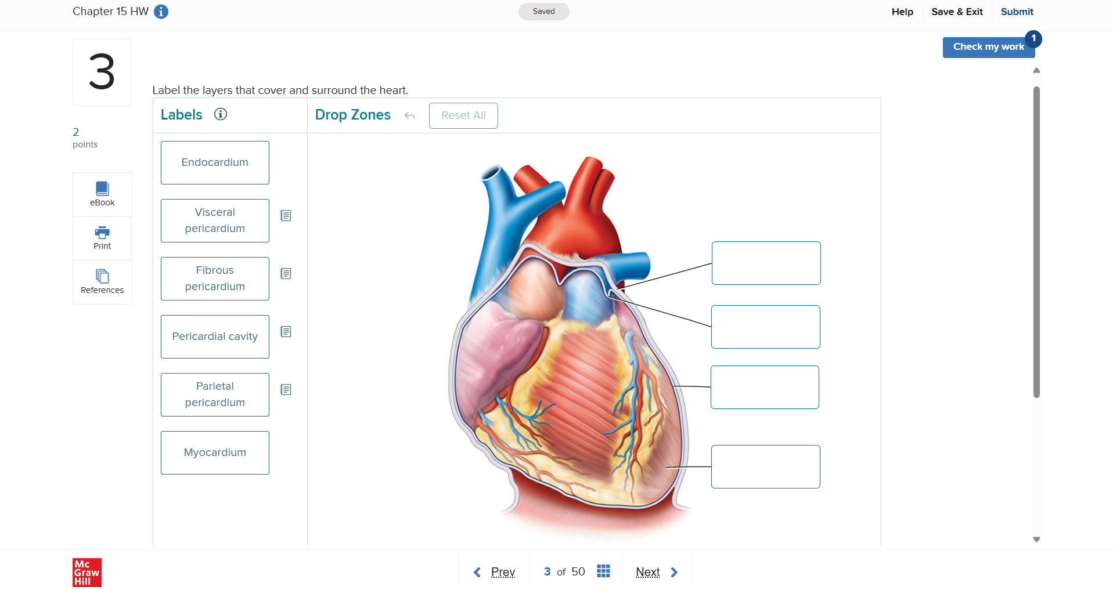
Task: Open the Help menu
Action: coord(901,12)
